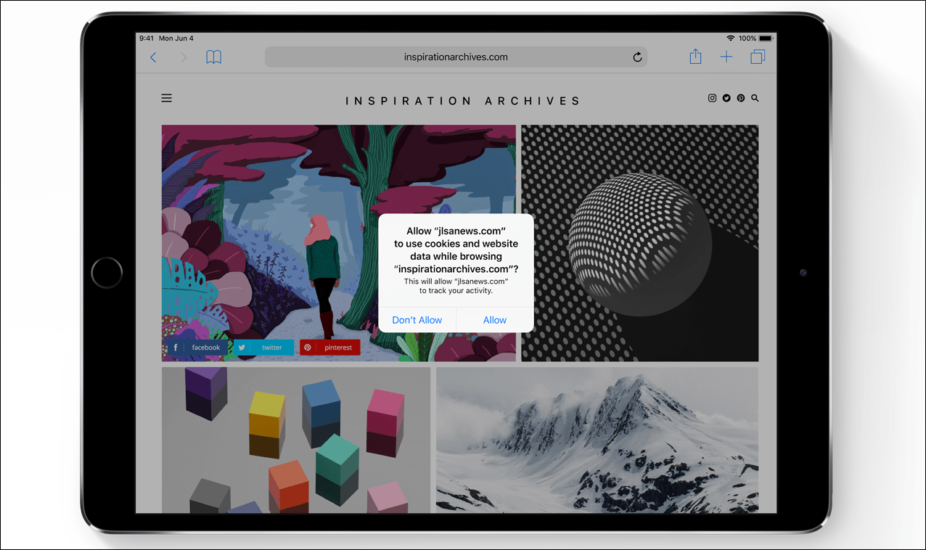
Task: Tap Allow in the cookie dialog
Action: (495, 320)
